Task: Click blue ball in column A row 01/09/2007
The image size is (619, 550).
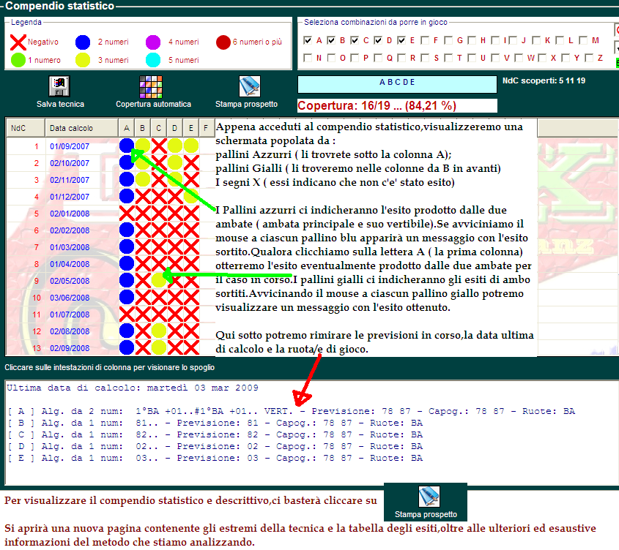Action: (x=126, y=146)
